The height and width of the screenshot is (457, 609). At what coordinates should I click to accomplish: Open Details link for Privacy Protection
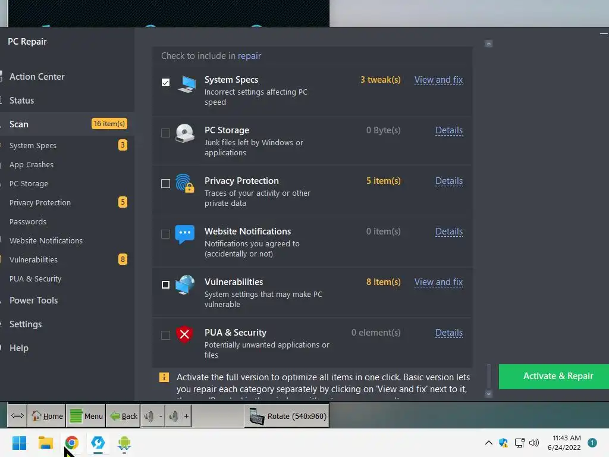click(449, 181)
